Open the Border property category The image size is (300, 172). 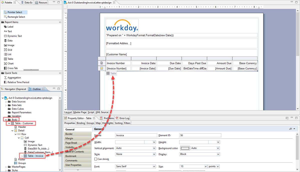click(78, 134)
